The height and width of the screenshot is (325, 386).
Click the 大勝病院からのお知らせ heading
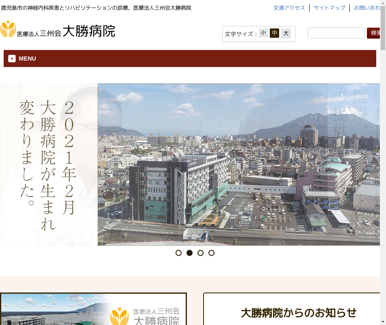[x=298, y=312]
